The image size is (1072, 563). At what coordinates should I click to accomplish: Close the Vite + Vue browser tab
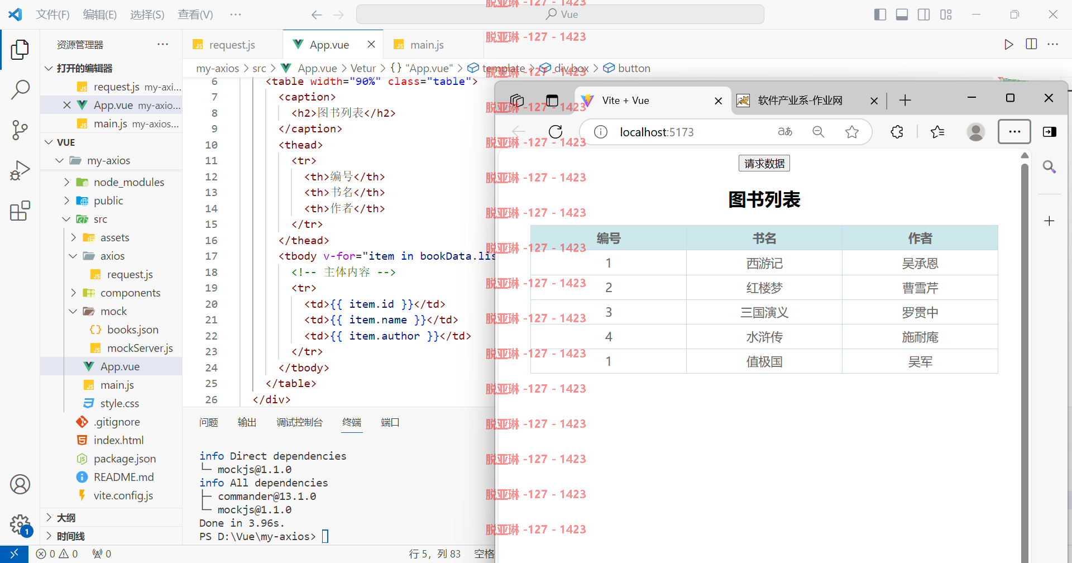pos(719,101)
